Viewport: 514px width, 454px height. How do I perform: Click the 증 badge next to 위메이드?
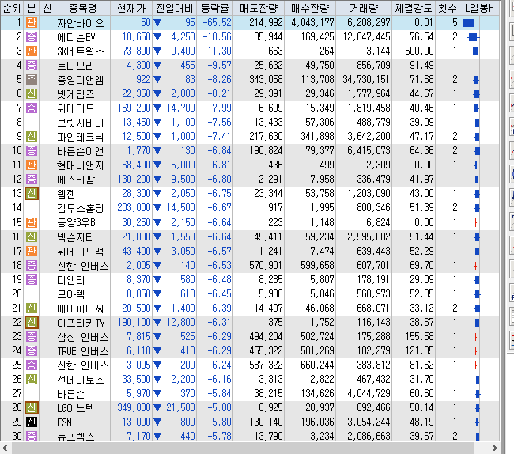(x=32, y=108)
